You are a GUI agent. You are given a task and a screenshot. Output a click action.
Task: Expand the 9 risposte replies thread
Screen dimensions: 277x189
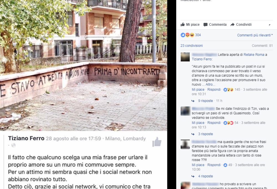(x=206, y=101)
